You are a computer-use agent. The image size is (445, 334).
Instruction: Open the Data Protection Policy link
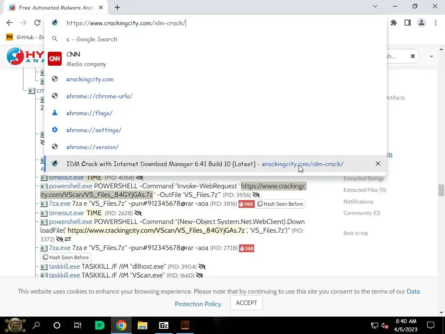[x=297, y=297]
